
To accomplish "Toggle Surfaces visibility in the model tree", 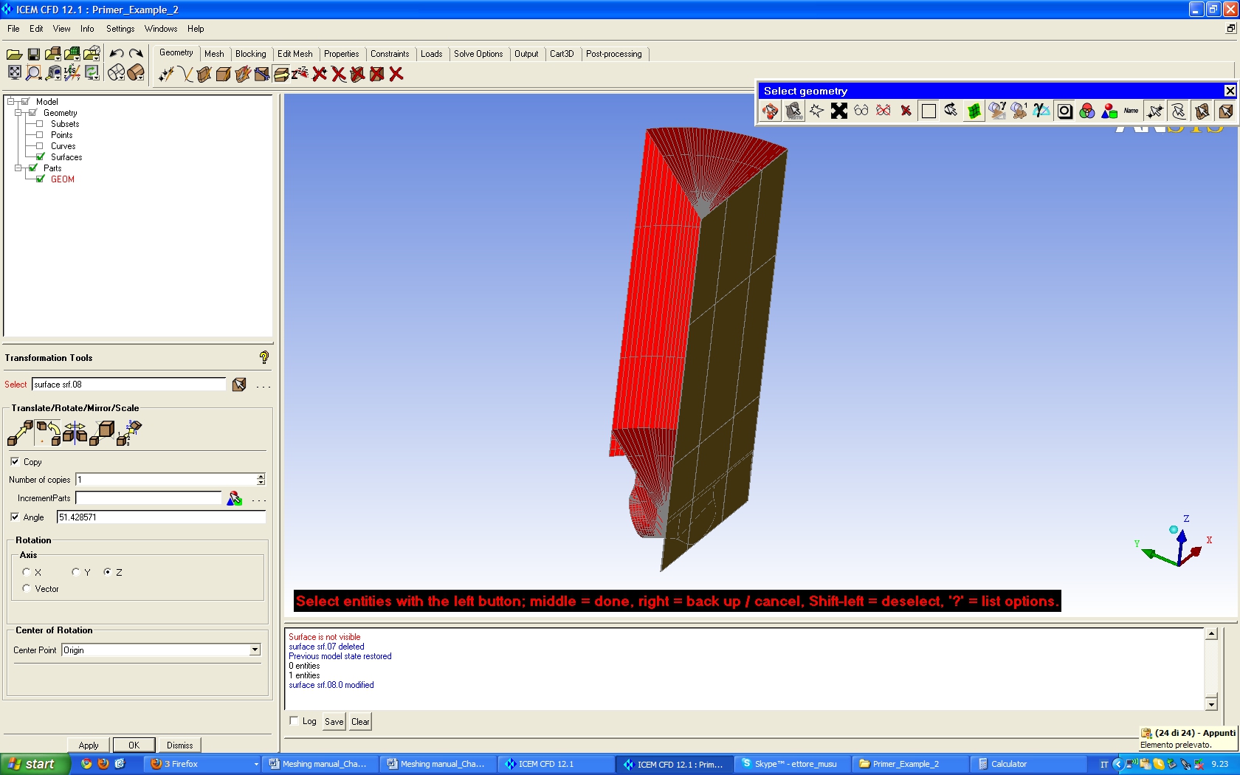I will pos(41,156).
